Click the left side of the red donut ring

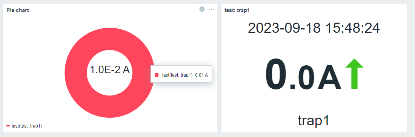coord(76,73)
